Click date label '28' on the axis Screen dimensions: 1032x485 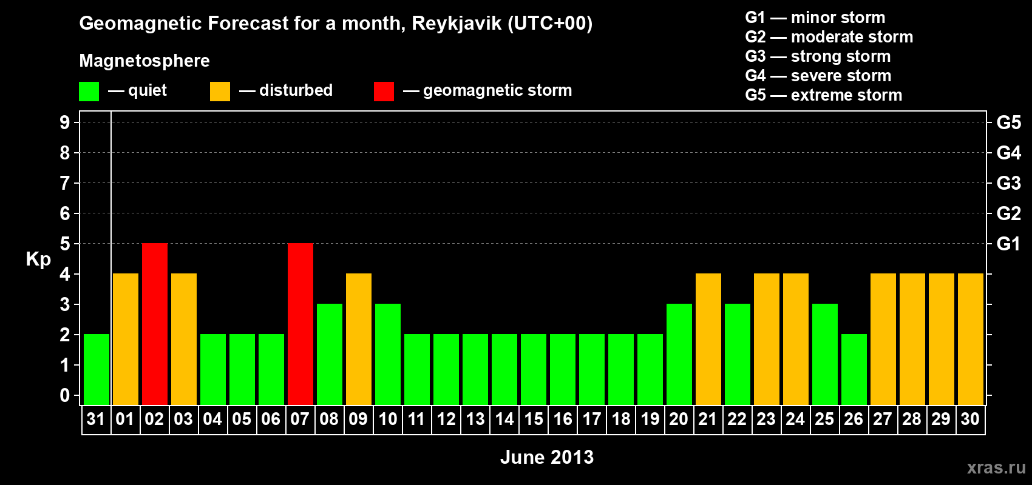point(912,420)
